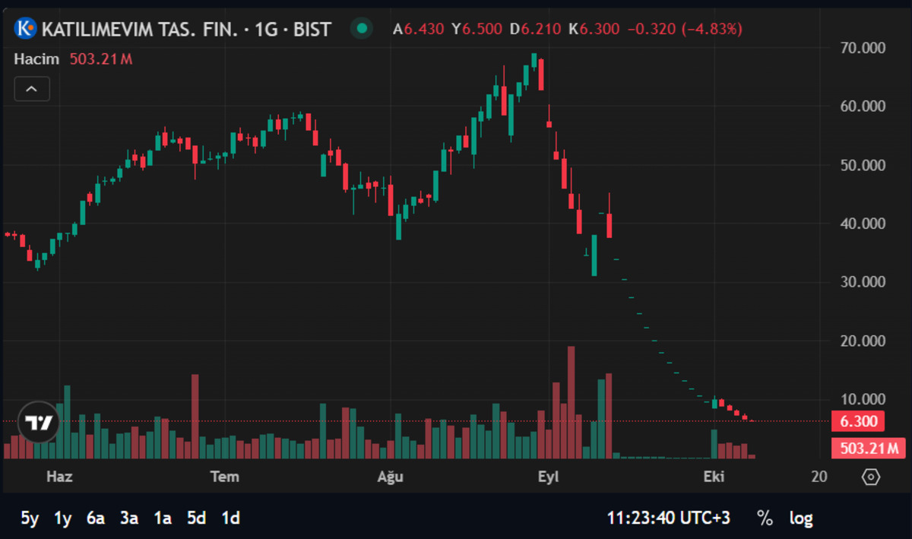Click the high price value Y6.500
Screen dimensions: 912x539
[x=477, y=30]
